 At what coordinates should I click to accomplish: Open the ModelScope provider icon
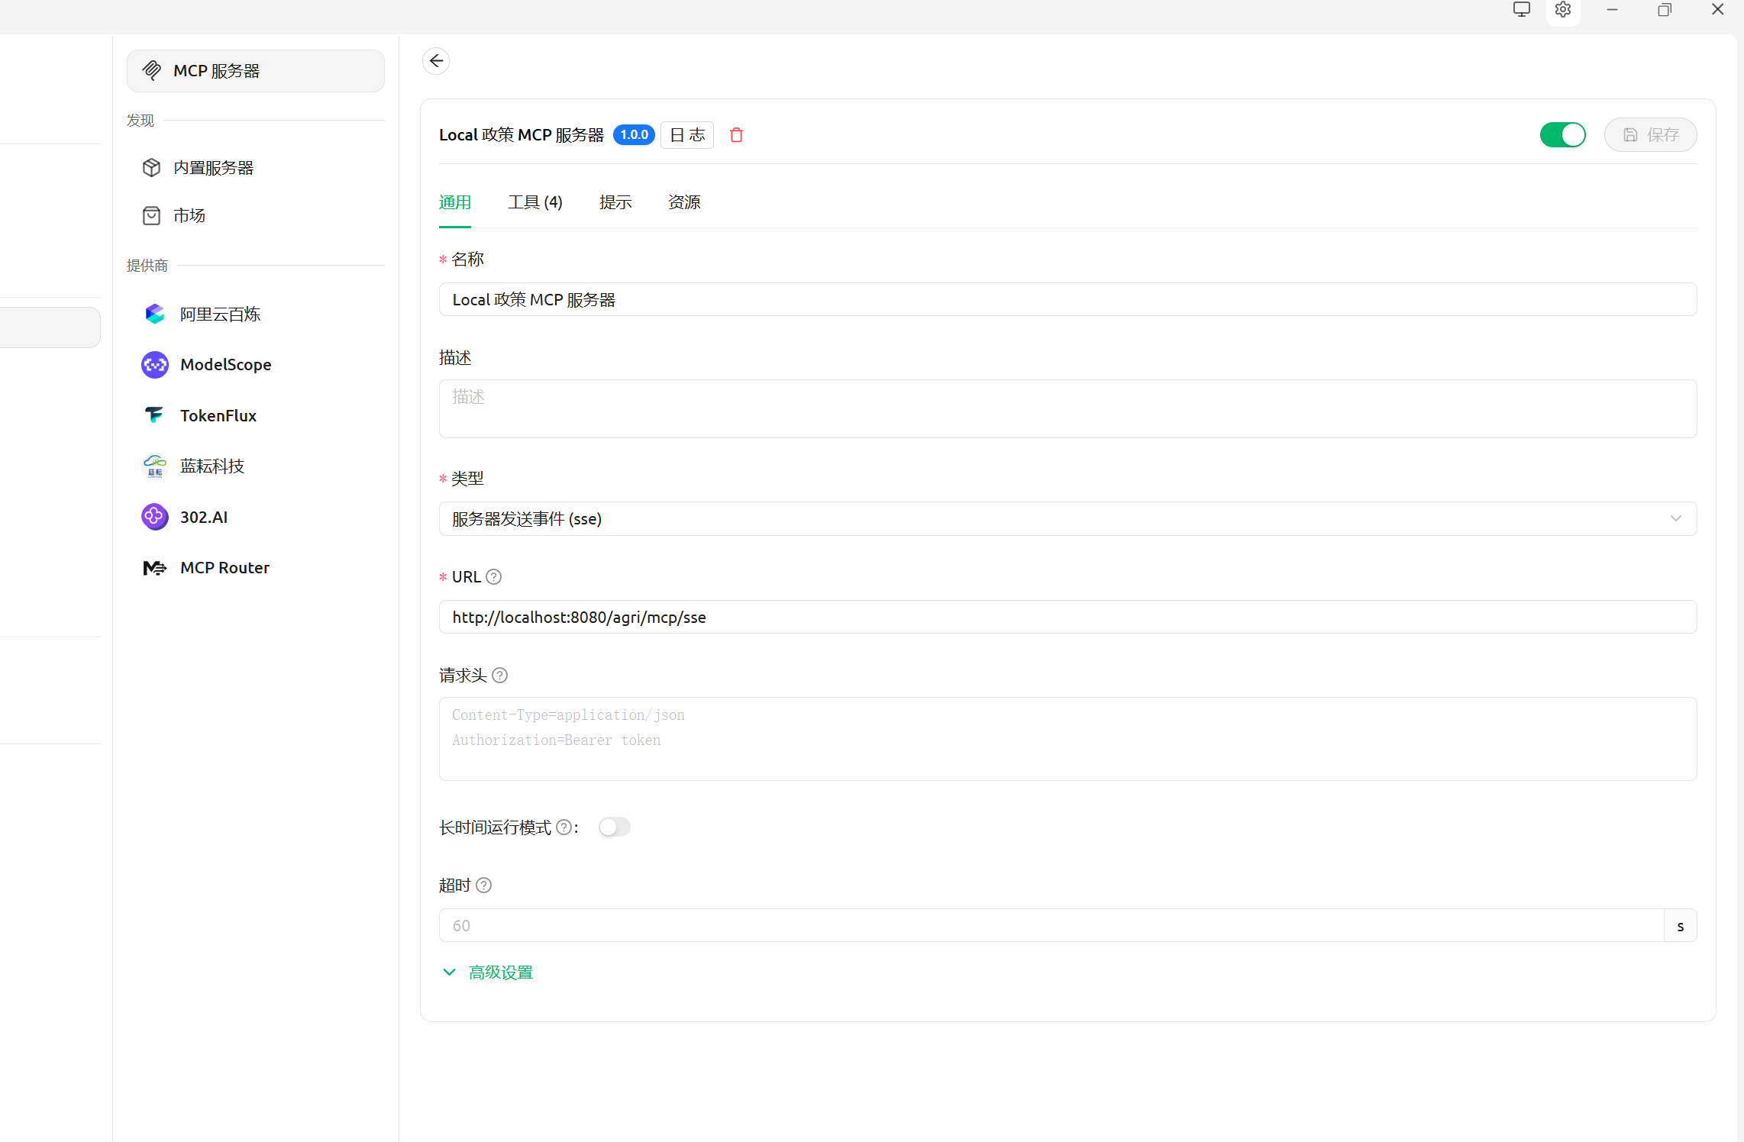tap(155, 365)
